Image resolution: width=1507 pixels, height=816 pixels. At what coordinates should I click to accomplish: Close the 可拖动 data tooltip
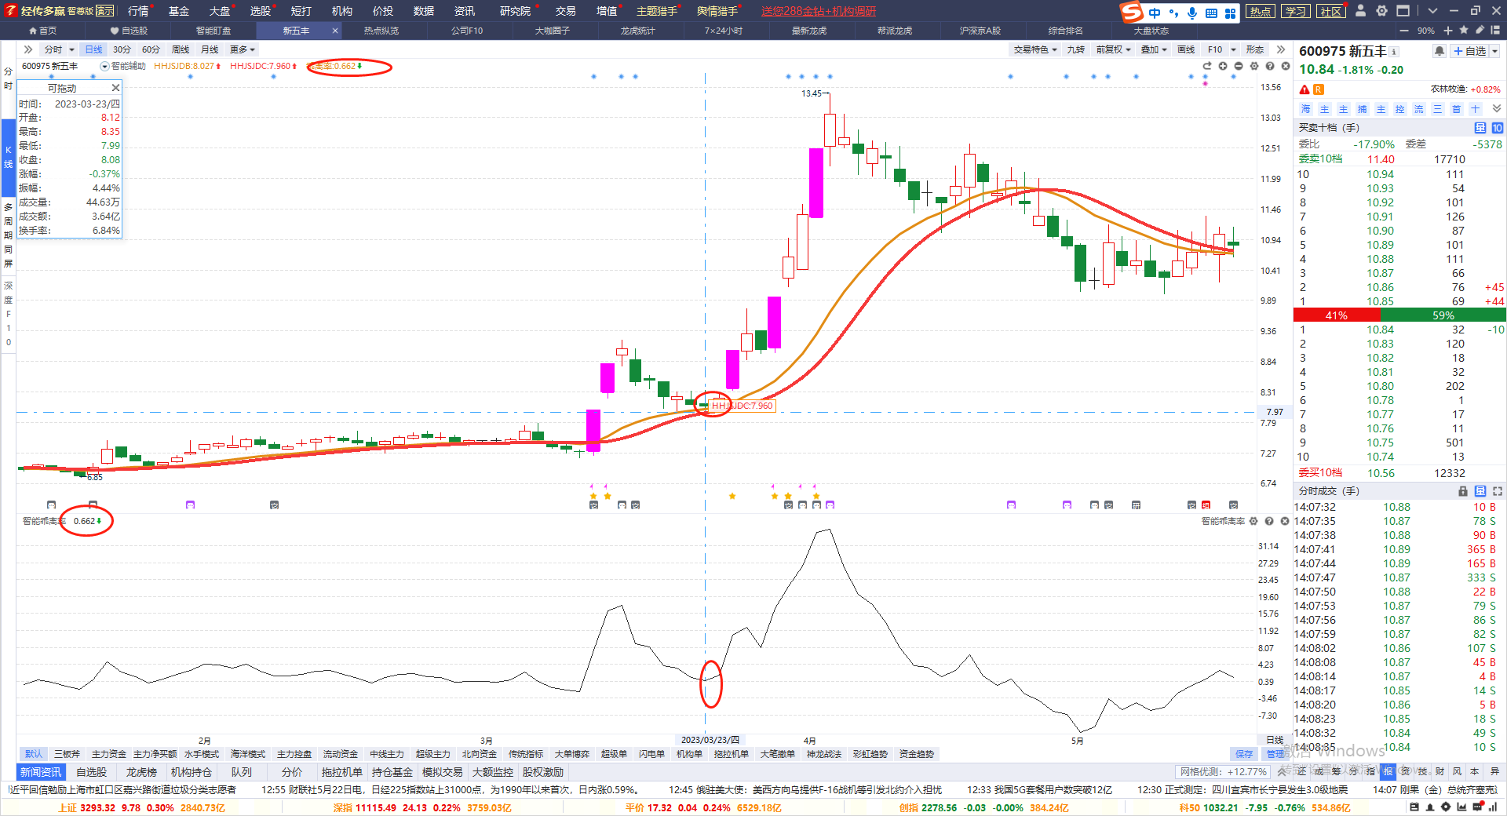(x=115, y=88)
